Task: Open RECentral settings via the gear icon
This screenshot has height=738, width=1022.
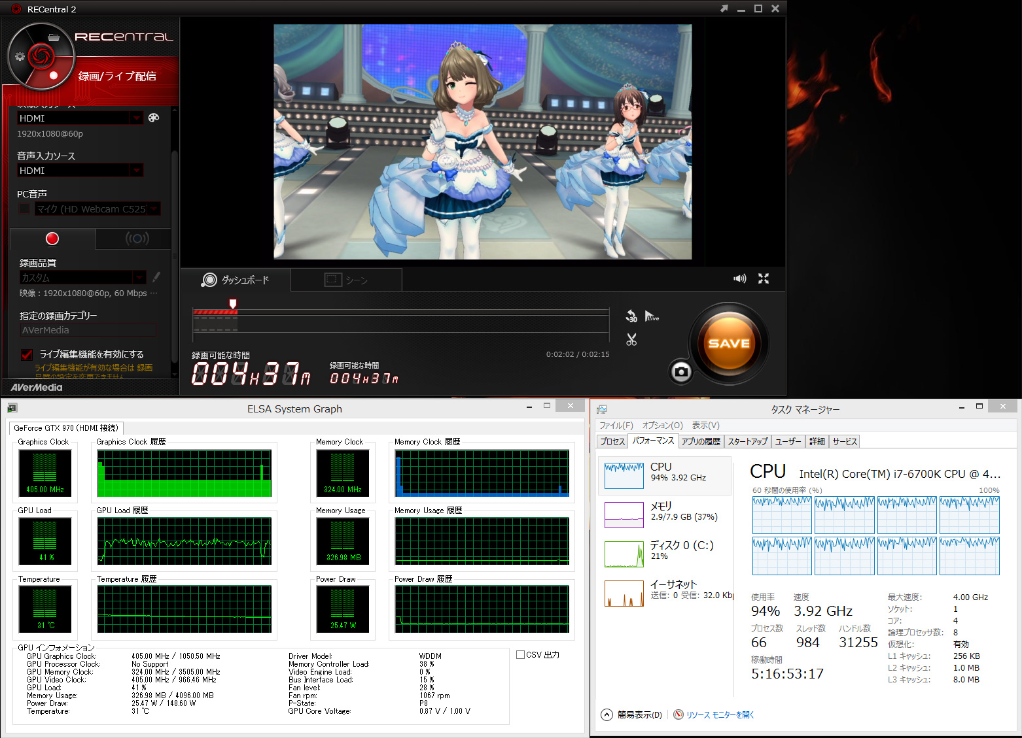Action: click(20, 56)
